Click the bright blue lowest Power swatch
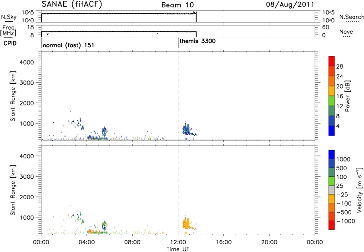Image resolution: width=364 pixels, height=252 pixels. [332, 131]
